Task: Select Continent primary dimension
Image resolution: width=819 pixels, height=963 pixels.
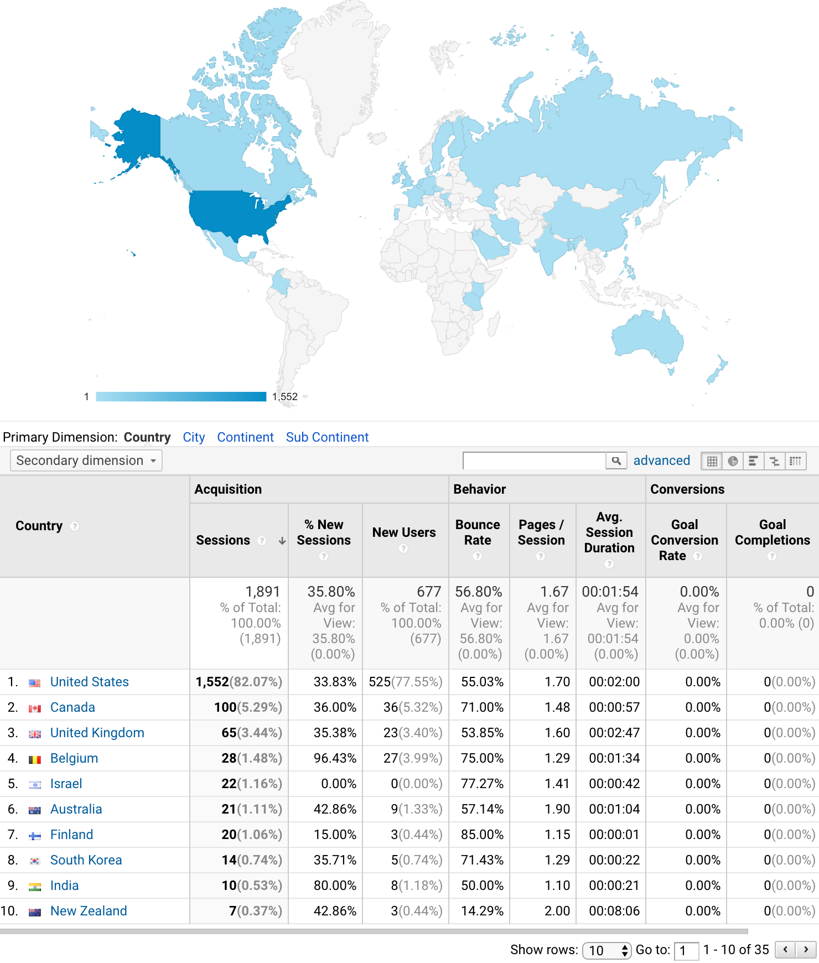Action: [x=245, y=437]
